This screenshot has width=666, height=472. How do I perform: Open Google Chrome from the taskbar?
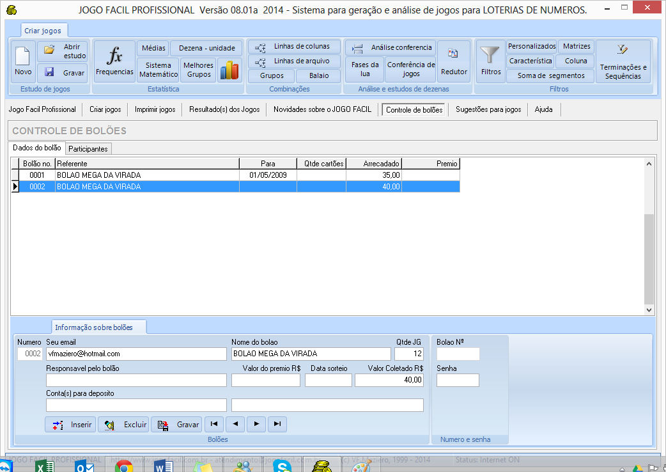[x=123, y=466]
